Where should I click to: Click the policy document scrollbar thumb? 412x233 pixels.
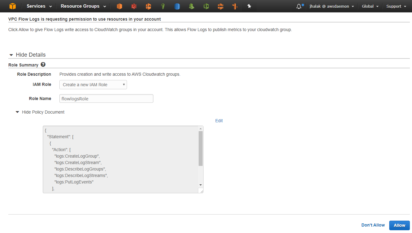coord(201,148)
